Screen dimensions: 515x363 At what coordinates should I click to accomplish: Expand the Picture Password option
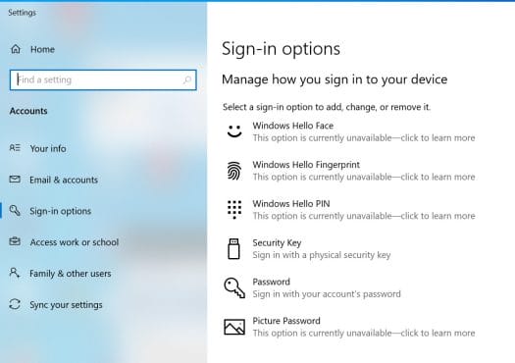351,327
